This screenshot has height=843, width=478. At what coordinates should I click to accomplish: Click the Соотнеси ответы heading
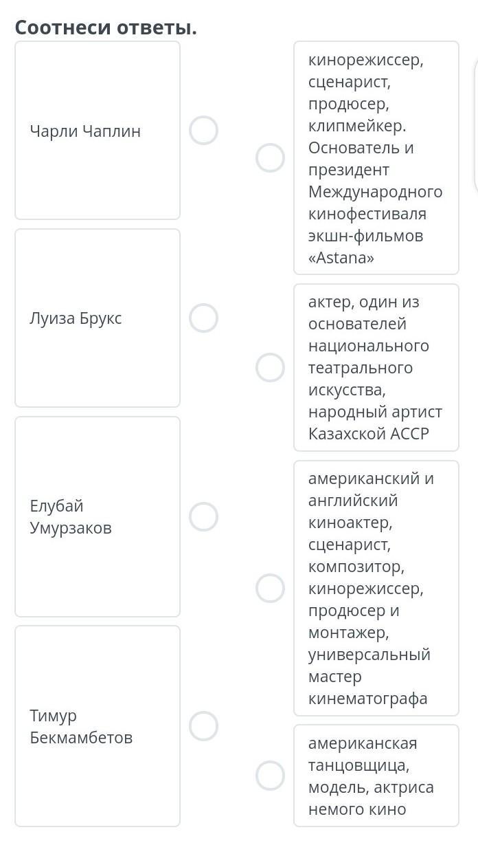coord(106,28)
